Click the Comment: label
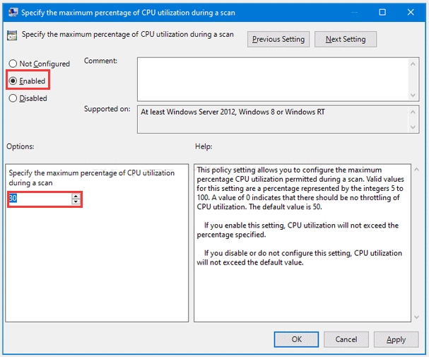The width and height of the screenshot is (429, 357). tap(100, 61)
